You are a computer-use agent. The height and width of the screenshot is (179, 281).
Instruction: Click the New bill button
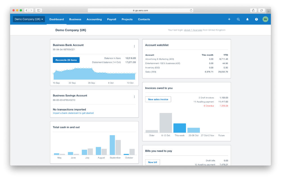153,162
